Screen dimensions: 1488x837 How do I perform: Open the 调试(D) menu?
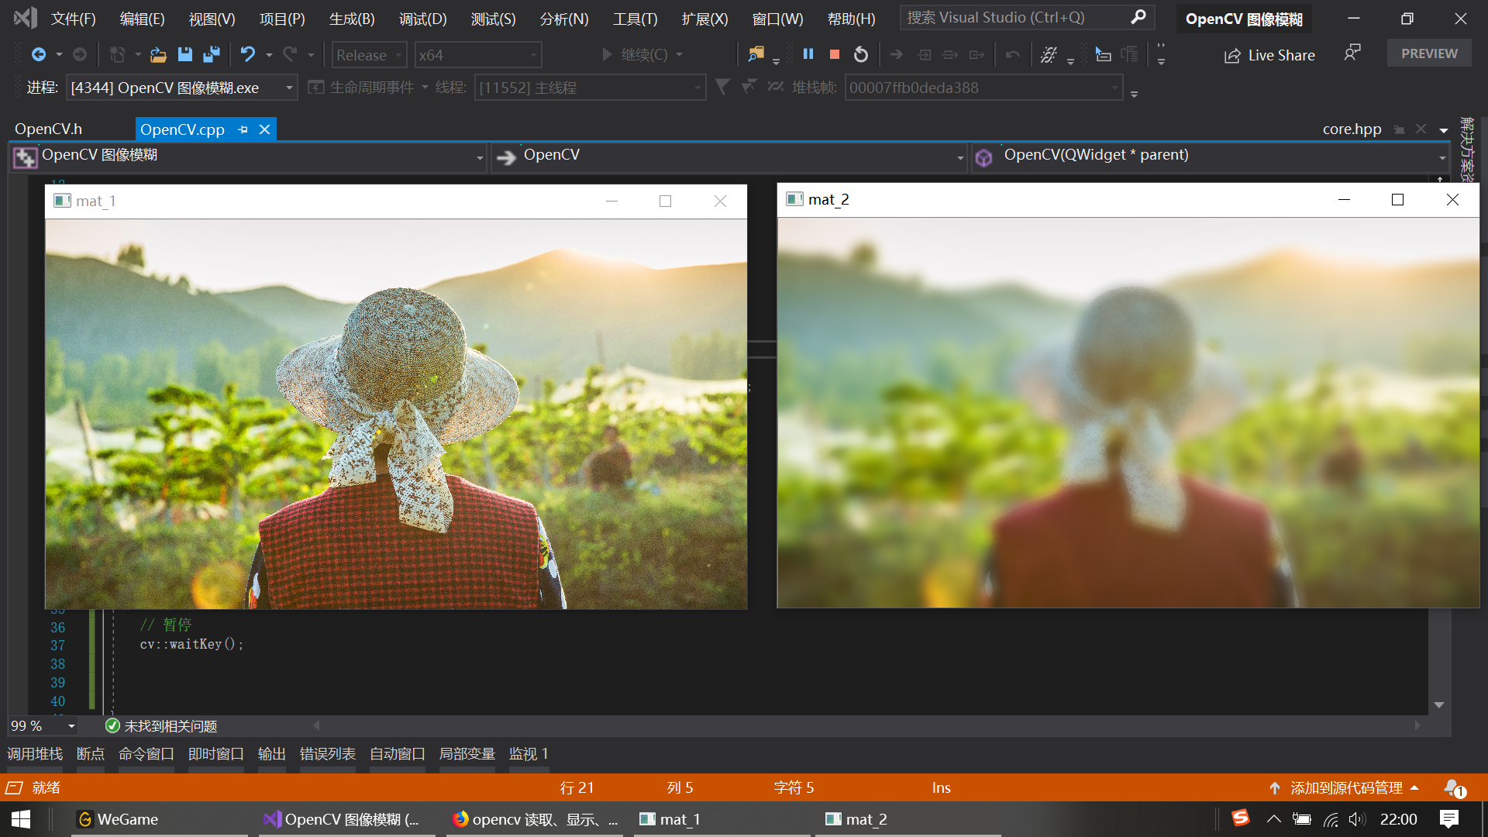422,19
